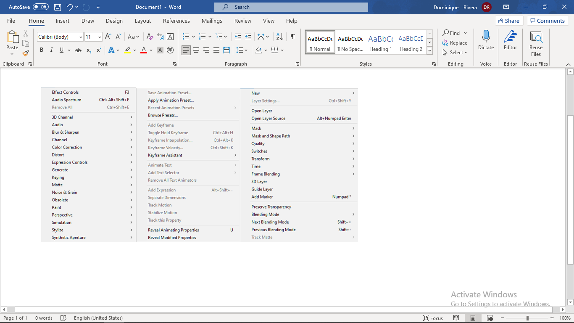Image resolution: width=574 pixels, height=323 pixels.
Task: Open the Review tab
Action: (243, 21)
